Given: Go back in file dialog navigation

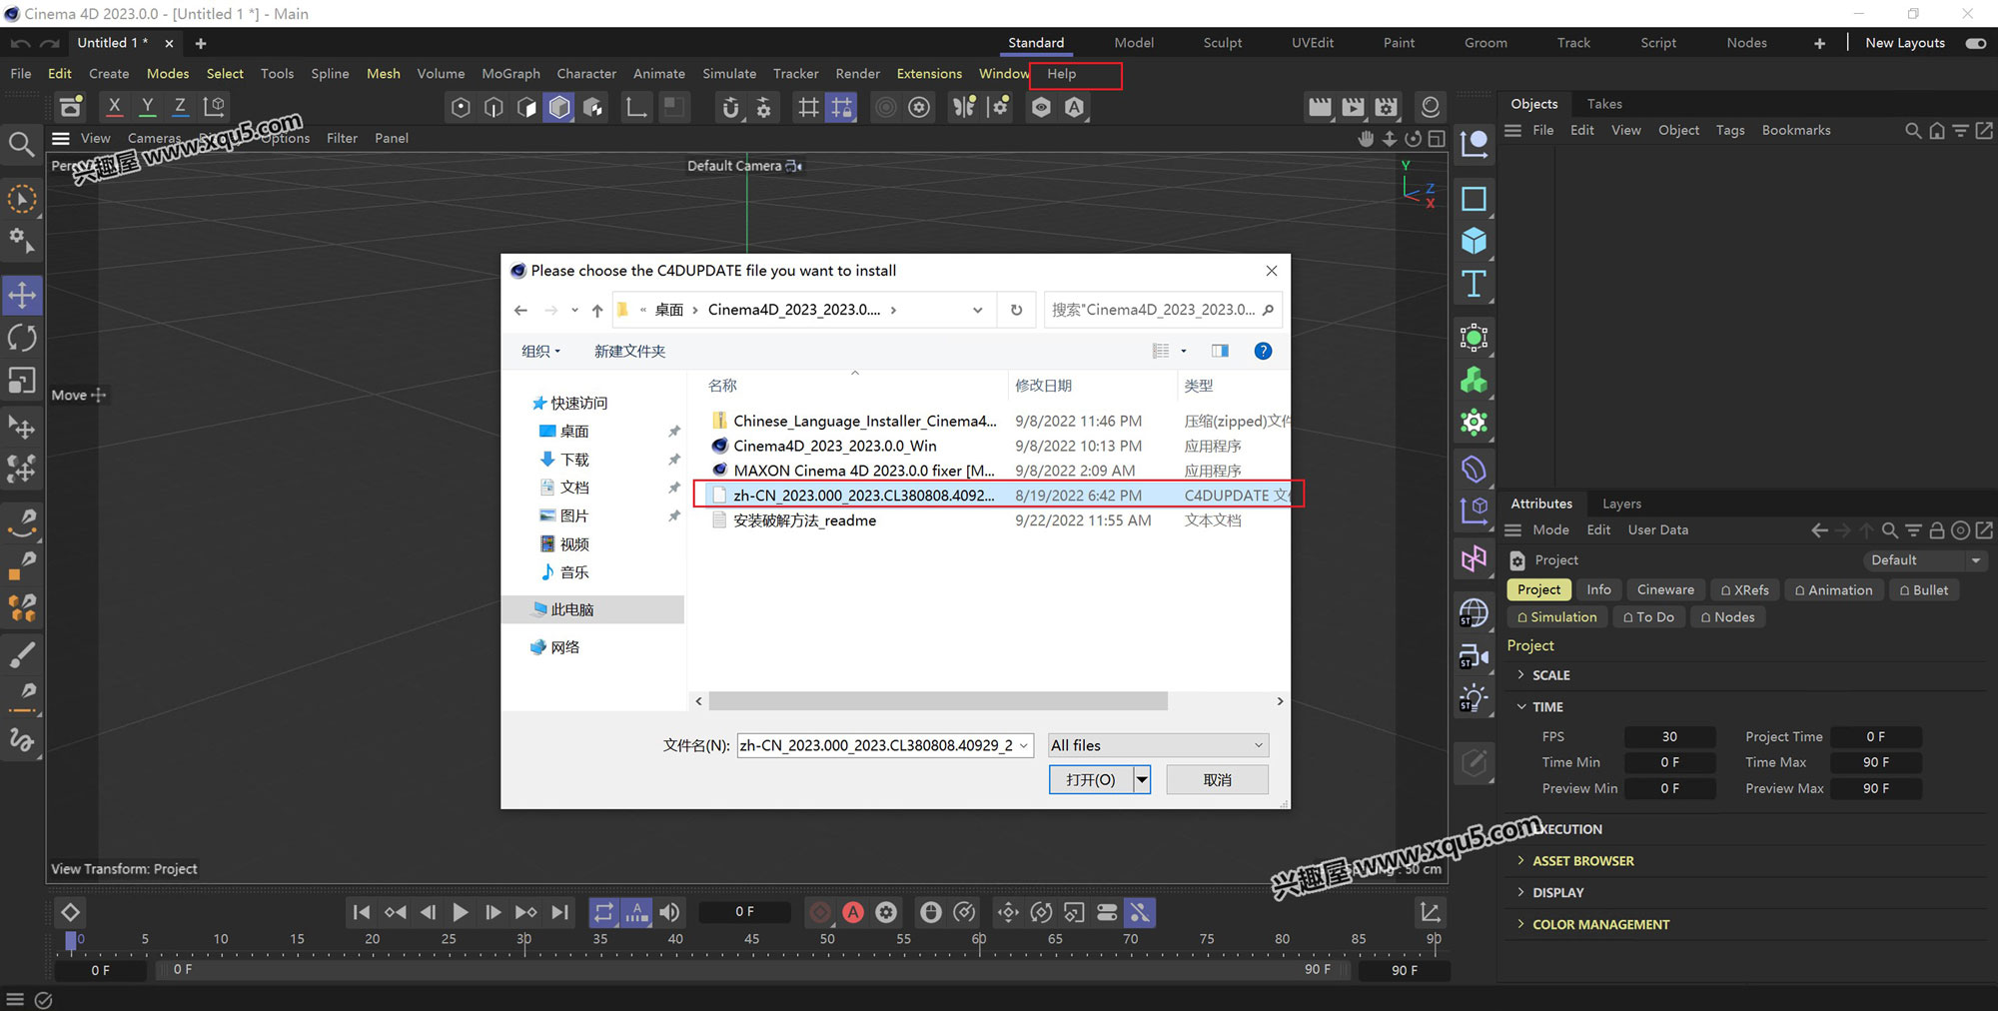Looking at the screenshot, I should click(x=520, y=310).
